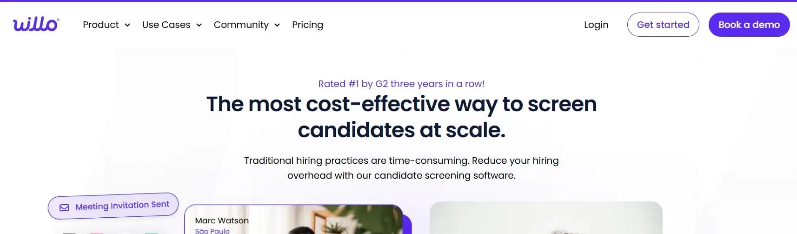Viewport: 797px width, 234px height.
Task: Click the hiring practices description paragraph
Action: pos(401,168)
